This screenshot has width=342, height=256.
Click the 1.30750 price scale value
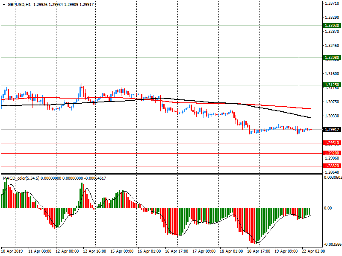[x=332, y=102]
